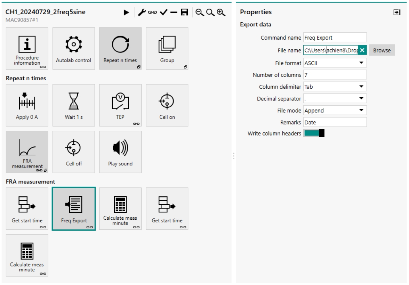Select the Cell on command tile
Image resolution: width=409 pixels, height=285 pixels.
pos(167,105)
